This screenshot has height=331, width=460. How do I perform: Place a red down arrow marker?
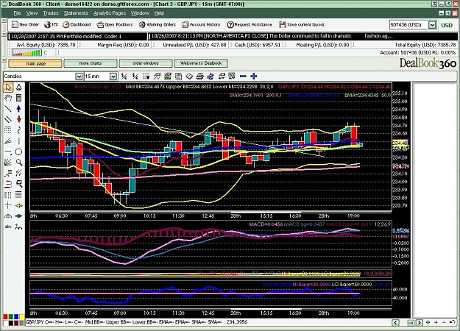(19, 119)
